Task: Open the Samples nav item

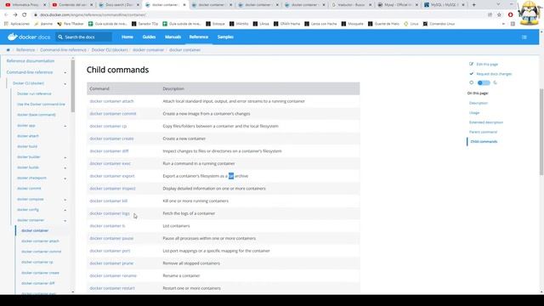Action: click(225, 37)
